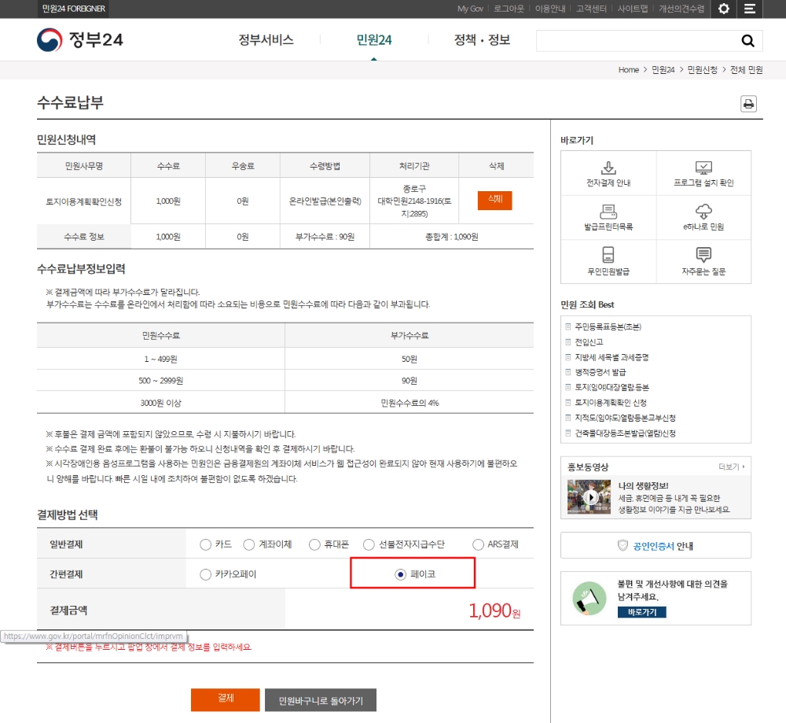The height and width of the screenshot is (723, 786).
Task: Select 카드 payment radio button
Action: click(x=206, y=544)
